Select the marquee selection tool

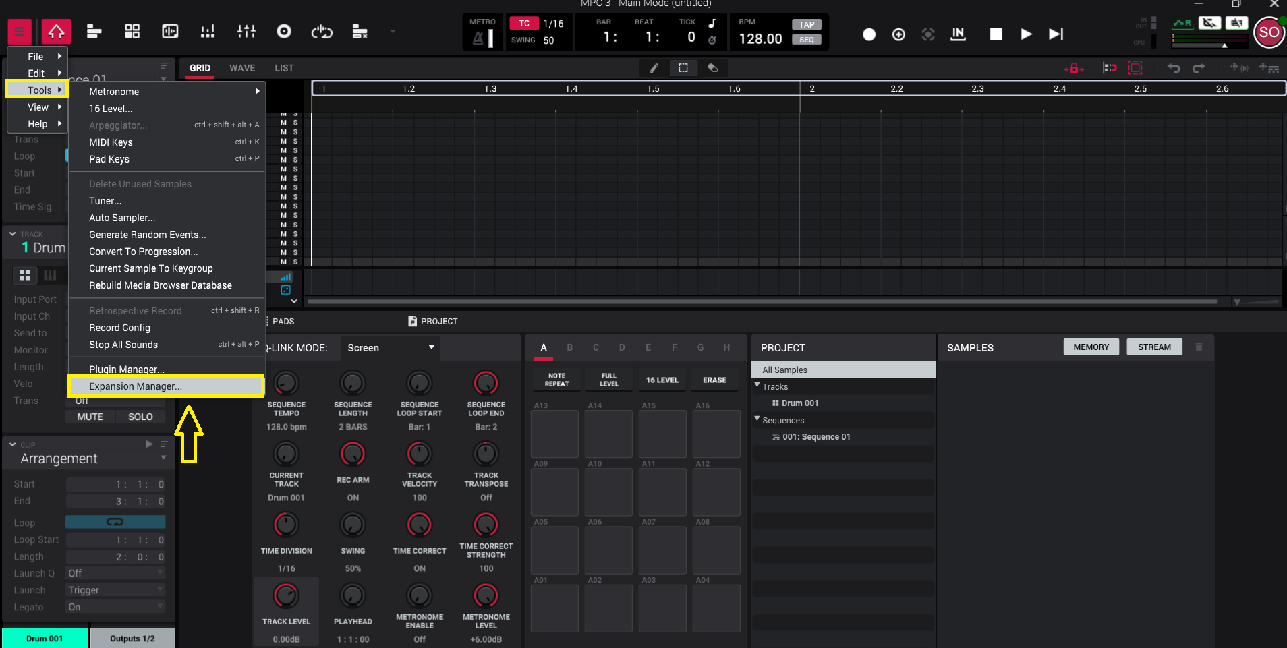point(683,68)
